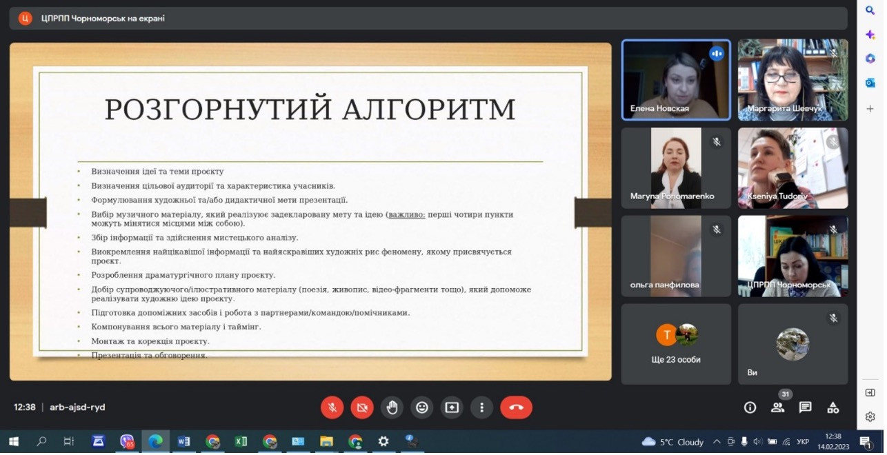The height and width of the screenshot is (455, 887).
Task: Switch input language УКР
Action: click(x=803, y=442)
